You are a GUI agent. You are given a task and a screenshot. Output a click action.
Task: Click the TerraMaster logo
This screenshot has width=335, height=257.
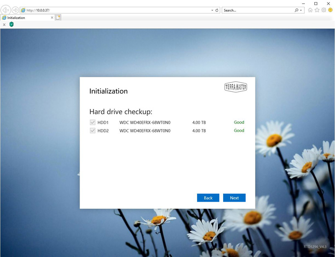[236, 87]
